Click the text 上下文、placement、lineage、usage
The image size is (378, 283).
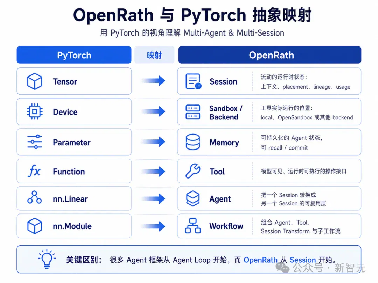coord(306,87)
